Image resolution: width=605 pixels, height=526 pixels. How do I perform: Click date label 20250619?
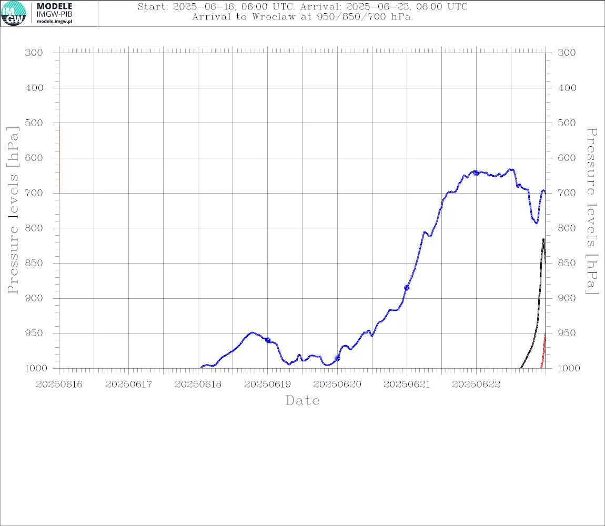(x=267, y=385)
